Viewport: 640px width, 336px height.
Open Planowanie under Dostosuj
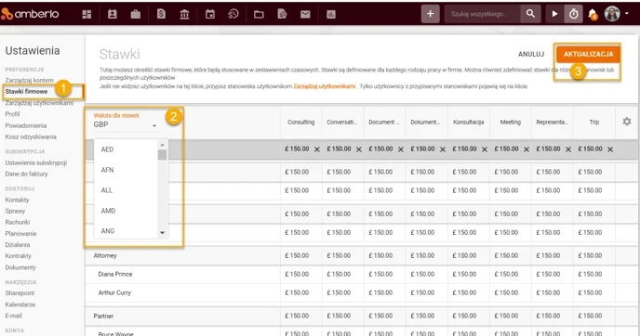(20, 234)
